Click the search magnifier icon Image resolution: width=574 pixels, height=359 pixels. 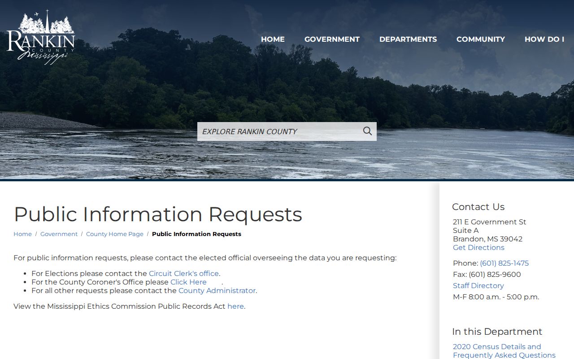[x=367, y=131]
